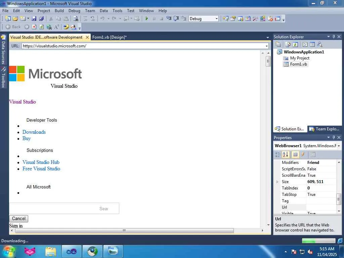The height and width of the screenshot is (258, 344).
Task: Click the web page search box
Action: point(64,208)
